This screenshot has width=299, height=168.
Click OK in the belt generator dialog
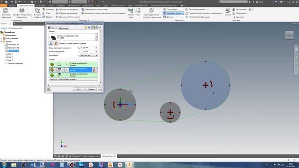point(78,89)
